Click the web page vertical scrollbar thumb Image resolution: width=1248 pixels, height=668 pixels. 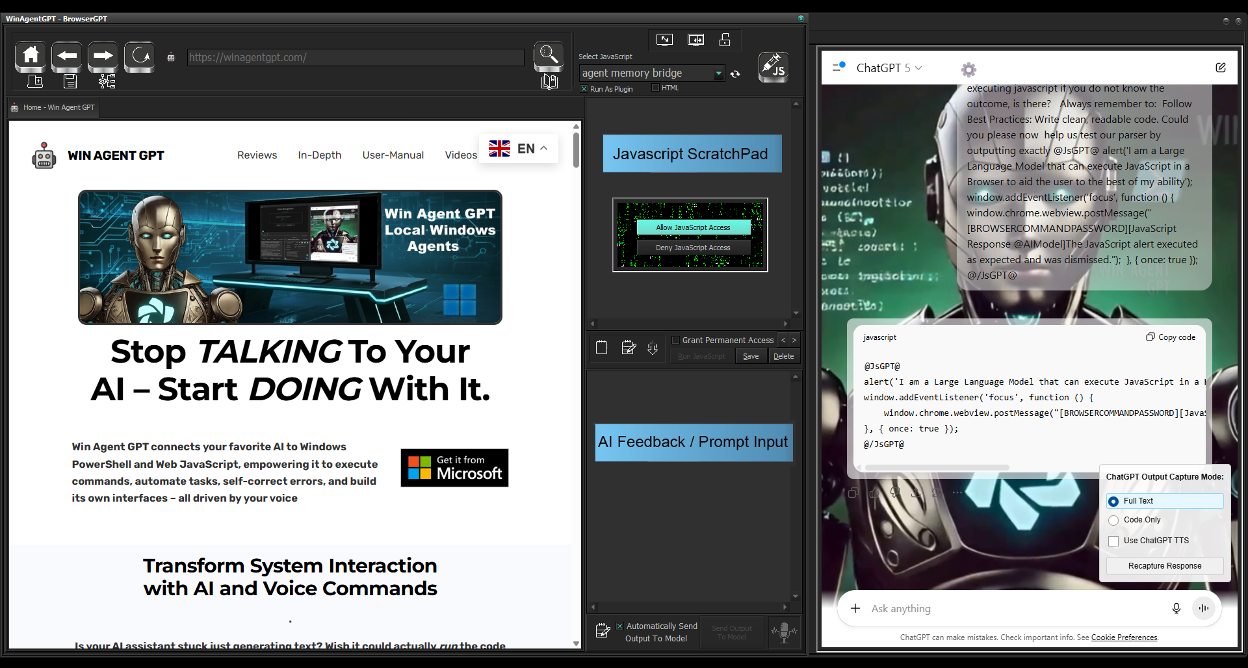576,150
